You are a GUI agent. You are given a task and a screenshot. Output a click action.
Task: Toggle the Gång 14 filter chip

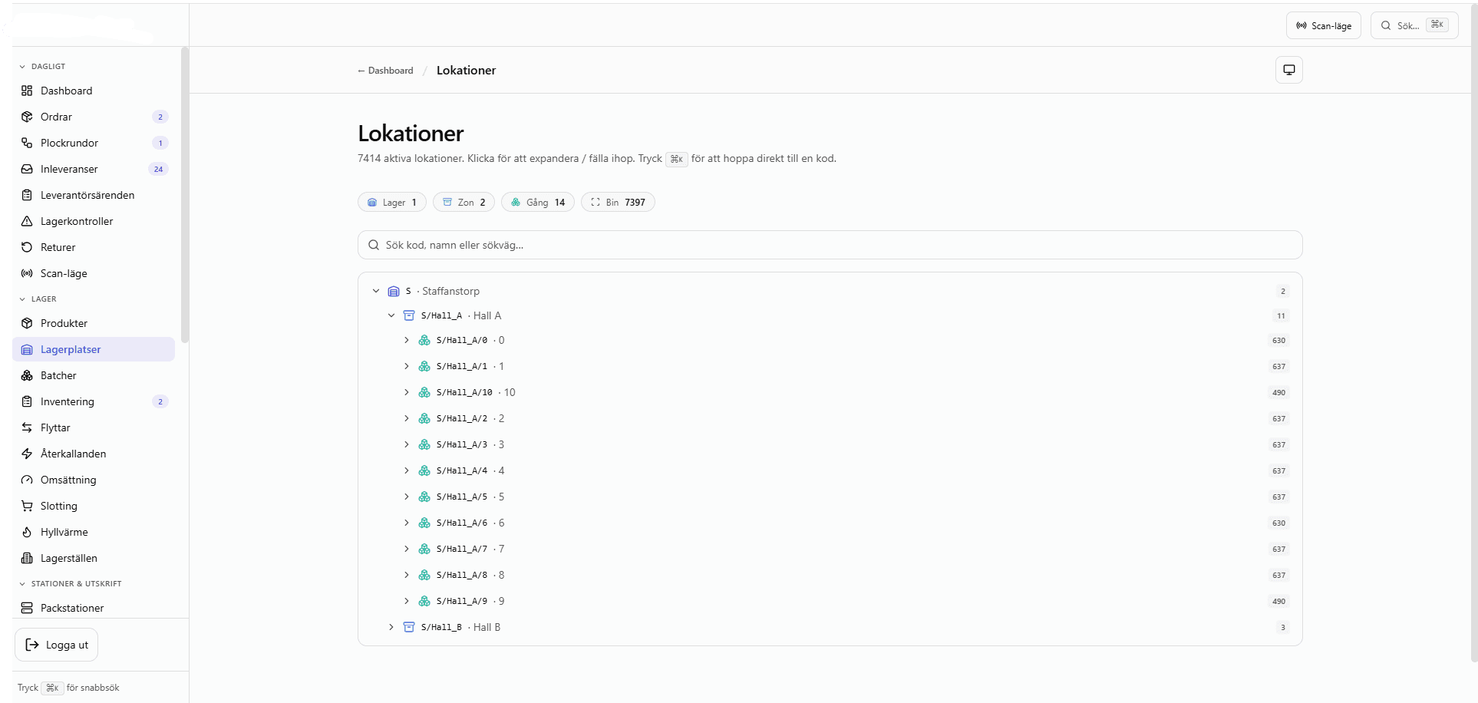pos(537,202)
